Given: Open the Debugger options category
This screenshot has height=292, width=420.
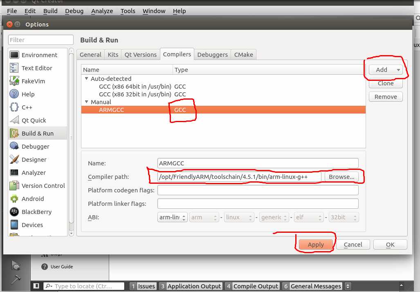Looking at the screenshot, I should tap(38, 146).
